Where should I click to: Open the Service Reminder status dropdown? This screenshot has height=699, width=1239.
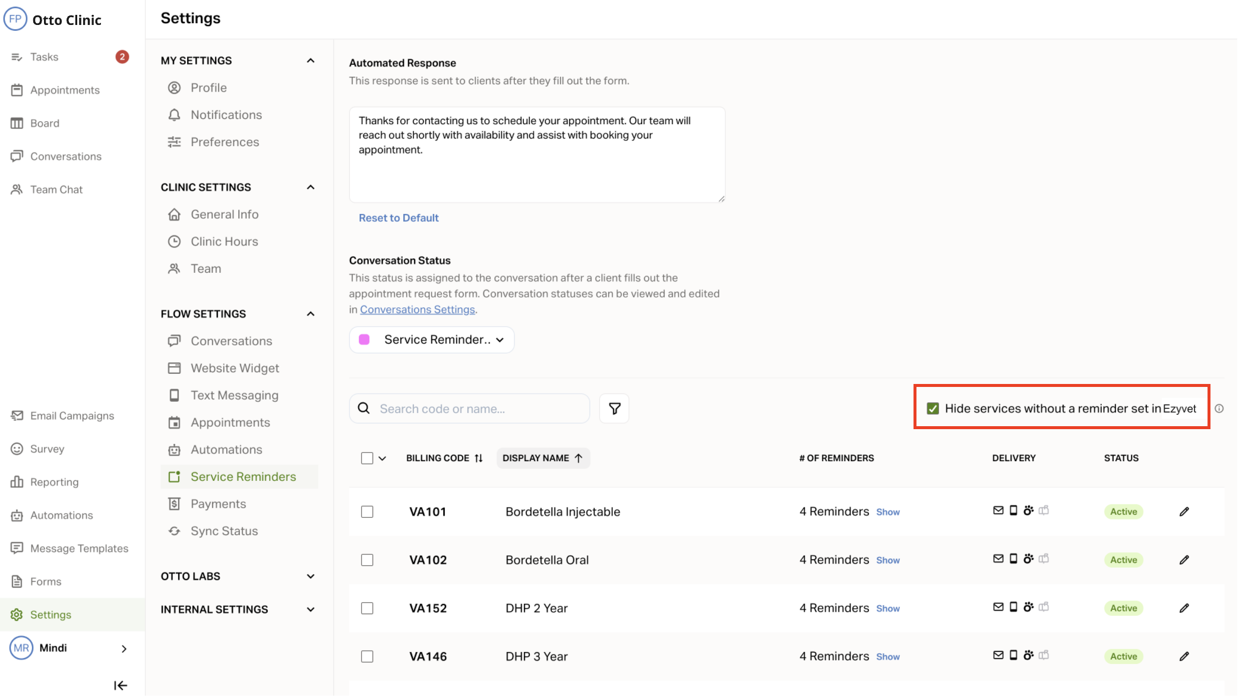[432, 340]
